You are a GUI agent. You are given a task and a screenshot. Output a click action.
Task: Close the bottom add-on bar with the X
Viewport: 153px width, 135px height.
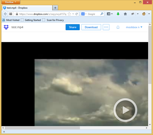click(x=4, y=132)
